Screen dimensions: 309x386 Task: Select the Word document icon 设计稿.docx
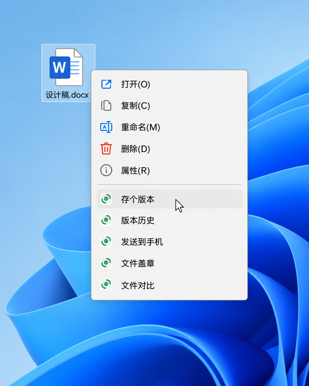coord(66,67)
